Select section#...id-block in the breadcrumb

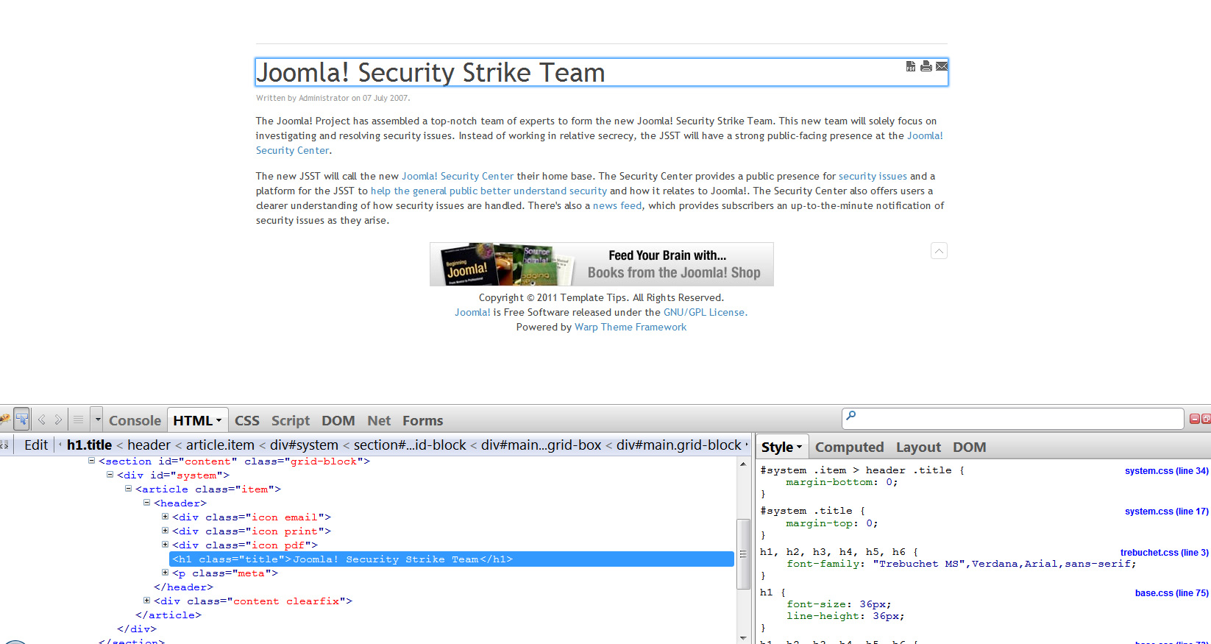[x=410, y=445]
